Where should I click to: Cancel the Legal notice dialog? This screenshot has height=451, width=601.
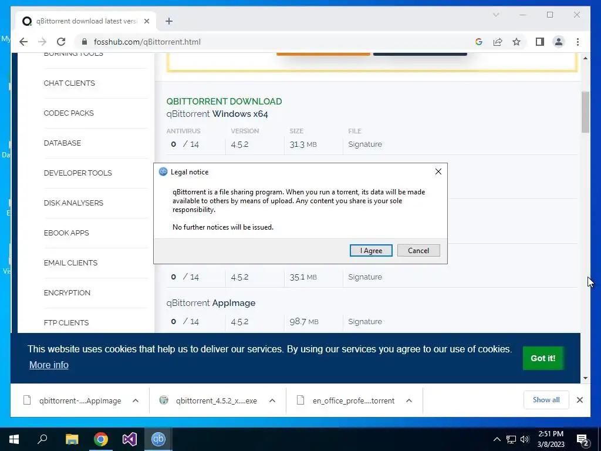click(418, 250)
